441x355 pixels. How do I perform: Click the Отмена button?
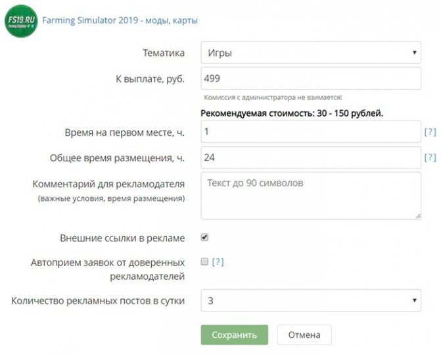tap(304, 335)
